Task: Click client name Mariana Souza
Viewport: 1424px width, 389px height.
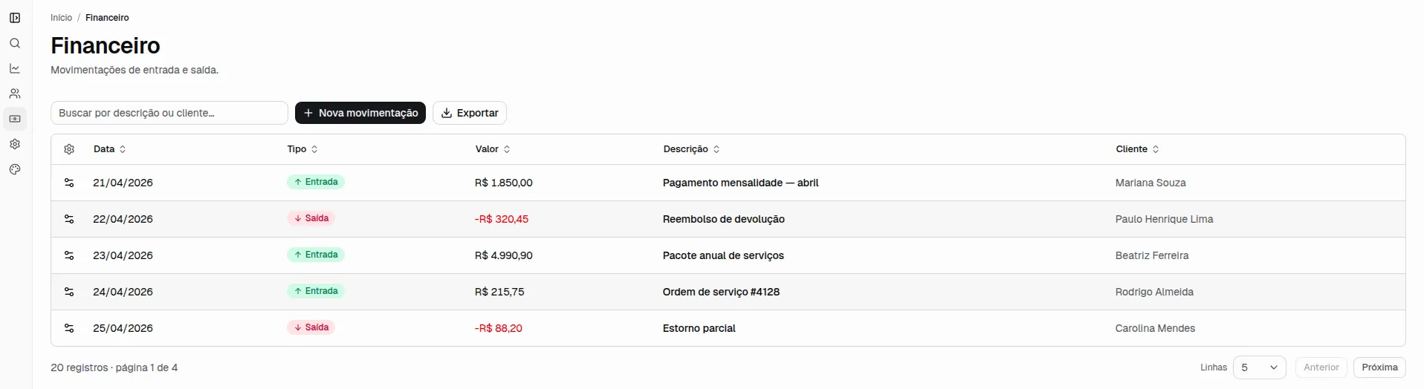Action: 1150,183
